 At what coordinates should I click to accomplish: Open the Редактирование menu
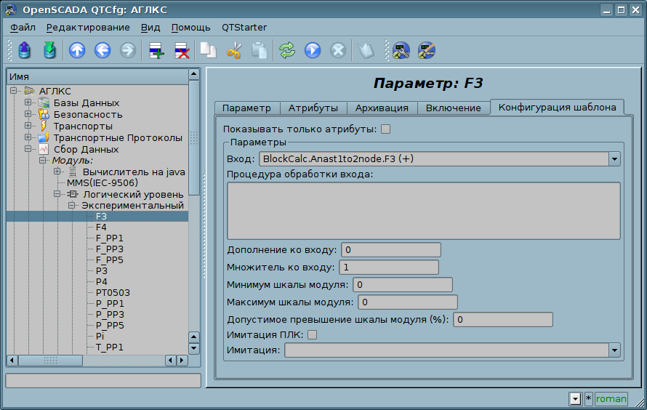coord(88,27)
